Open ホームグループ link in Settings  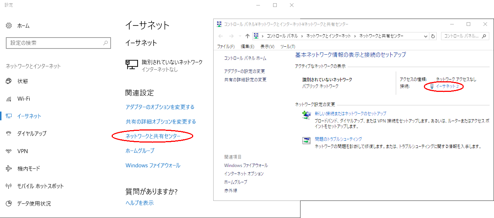pos(140,151)
